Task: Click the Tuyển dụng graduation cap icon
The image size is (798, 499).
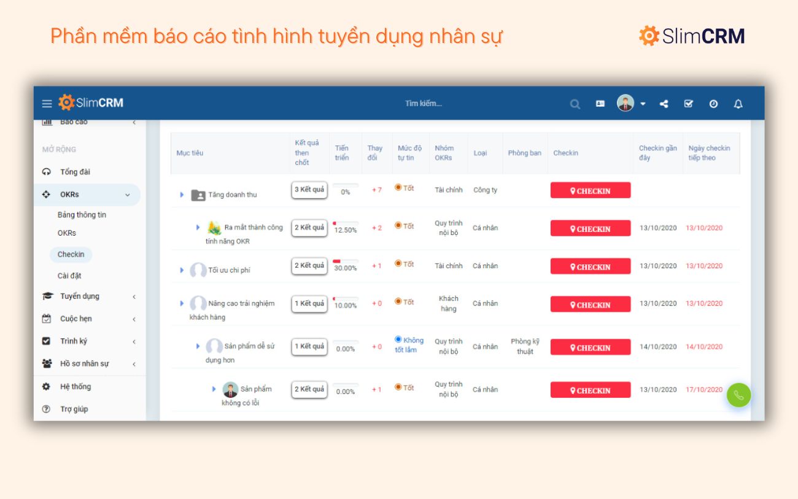Action: (48, 296)
